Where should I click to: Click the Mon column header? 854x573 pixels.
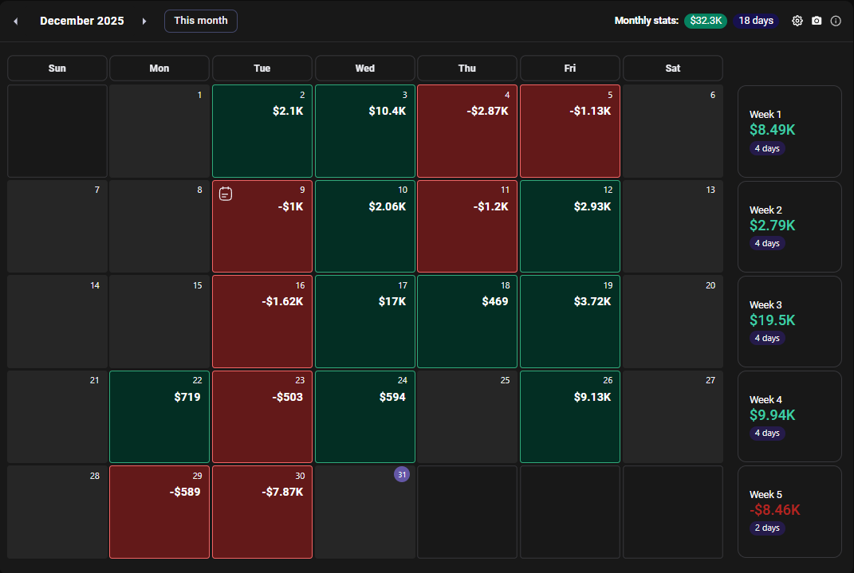click(159, 68)
